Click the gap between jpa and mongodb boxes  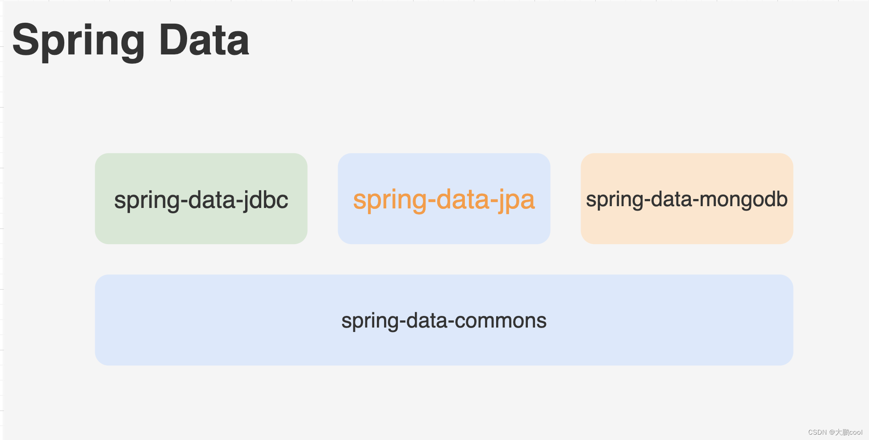[565, 199]
